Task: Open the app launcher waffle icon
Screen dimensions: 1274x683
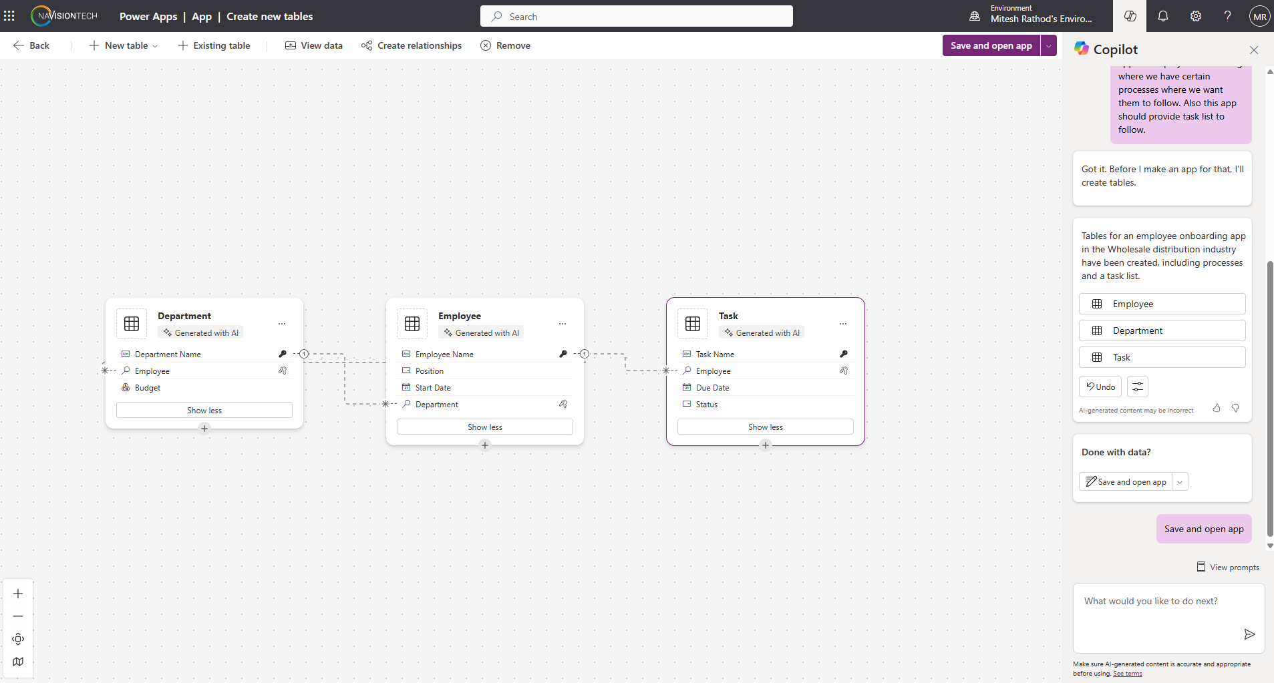Action: click(x=9, y=16)
